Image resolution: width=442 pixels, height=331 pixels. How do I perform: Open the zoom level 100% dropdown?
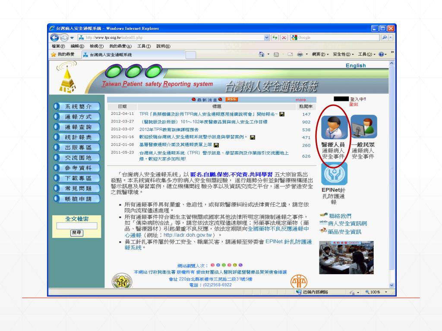tap(386, 292)
